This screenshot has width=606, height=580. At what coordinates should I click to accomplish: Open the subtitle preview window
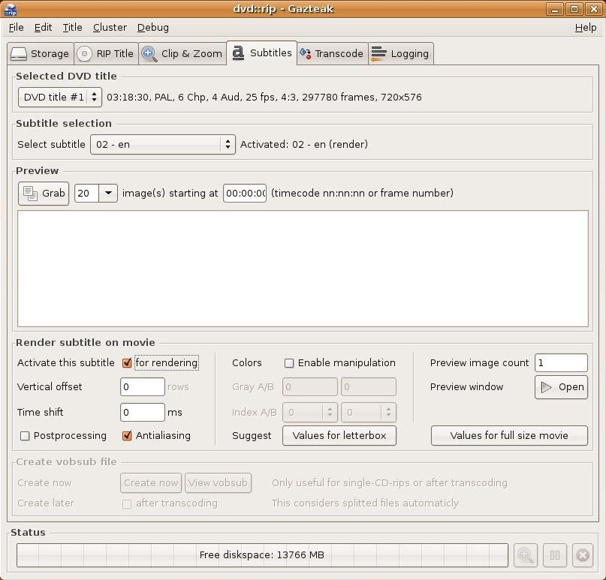561,387
